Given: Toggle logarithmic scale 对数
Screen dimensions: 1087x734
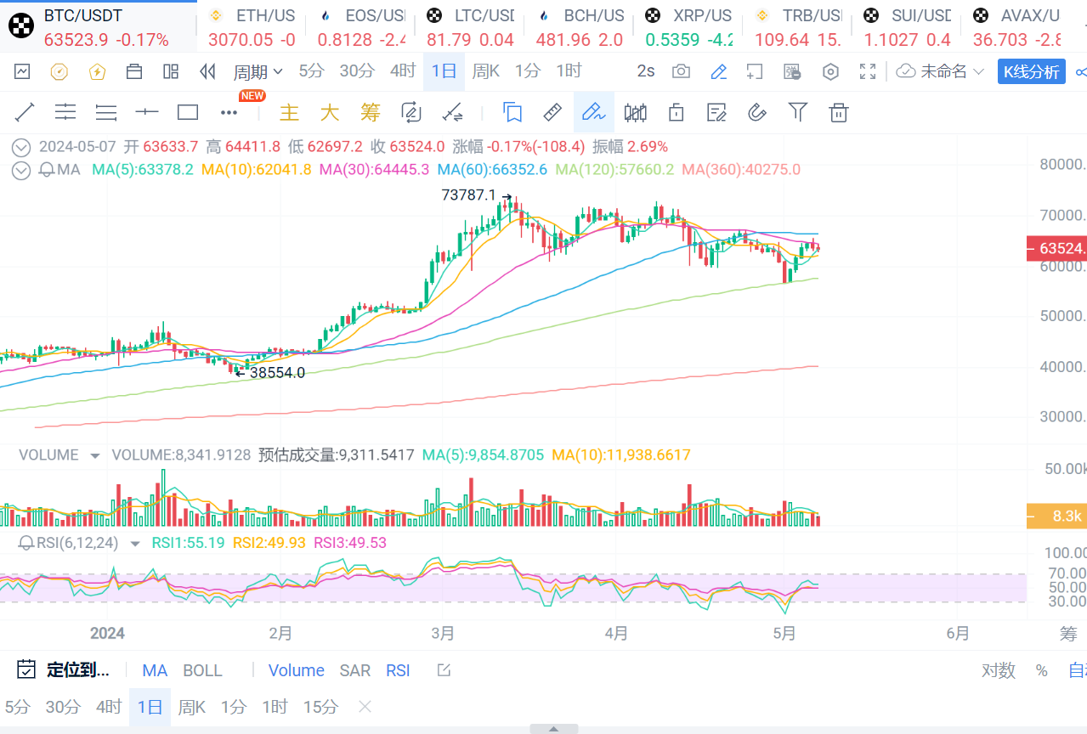Looking at the screenshot, I should point(999,670).
